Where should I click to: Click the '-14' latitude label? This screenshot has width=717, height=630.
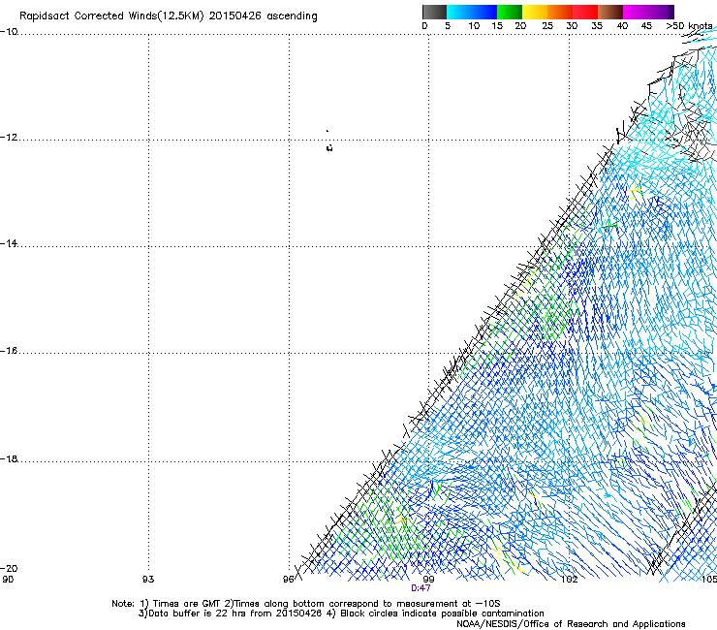click(x=9, y=243)
